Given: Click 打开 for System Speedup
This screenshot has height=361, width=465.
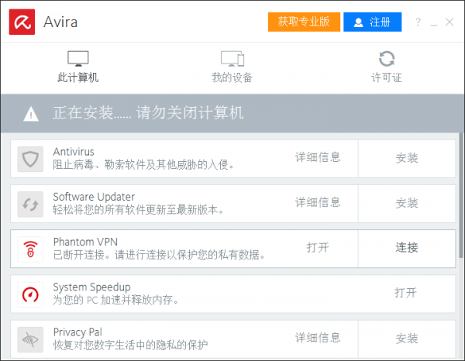Looking at the screenshot, I should click(x=405, y=293).
